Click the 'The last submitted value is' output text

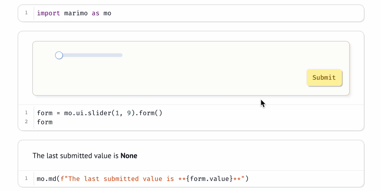[76, 156]
